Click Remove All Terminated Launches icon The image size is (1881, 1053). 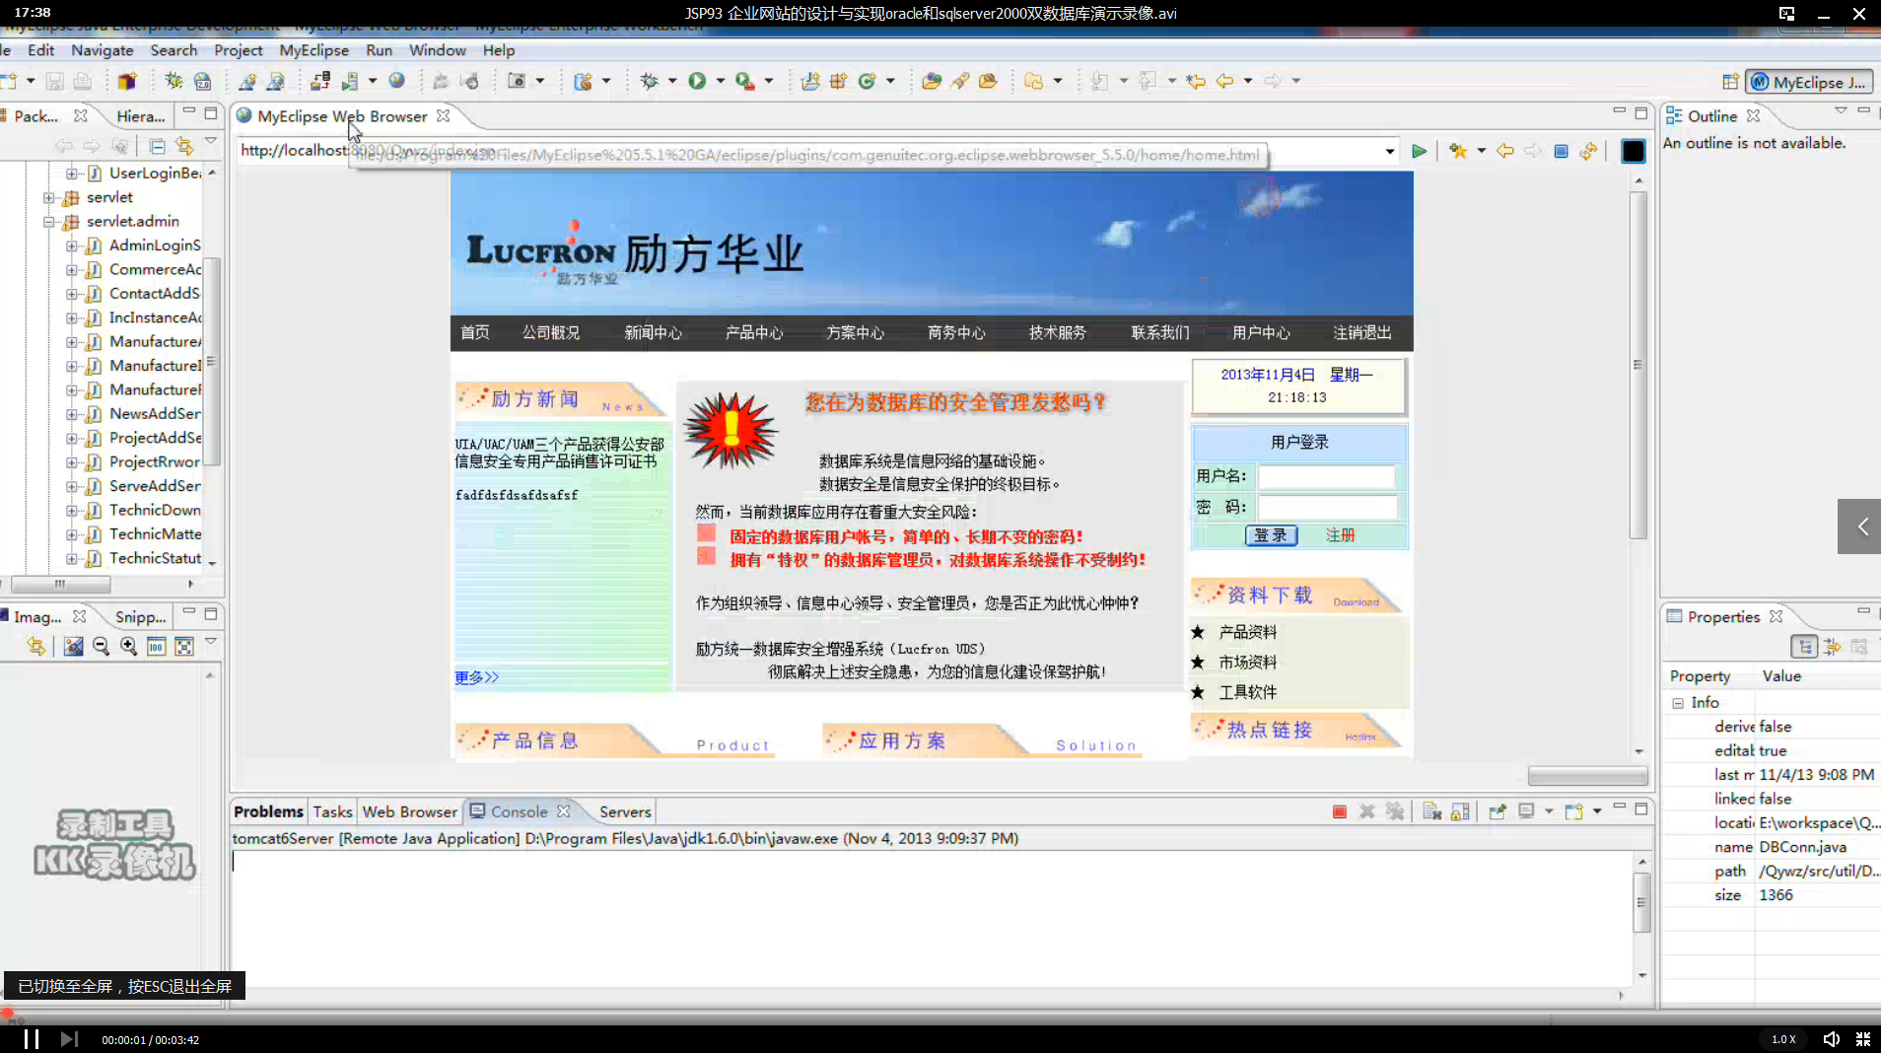click(1395, 811)
